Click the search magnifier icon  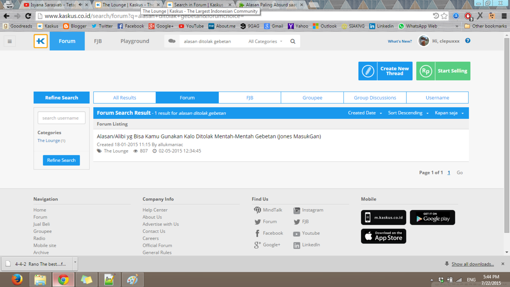click(293, 41)
